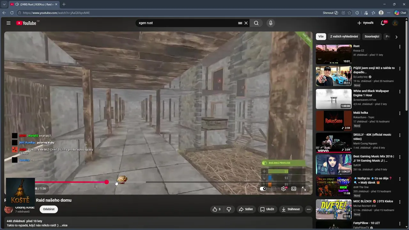Open the tab list dropdown arrow
This screenshot has height=230, width=409.
(4, 4)
